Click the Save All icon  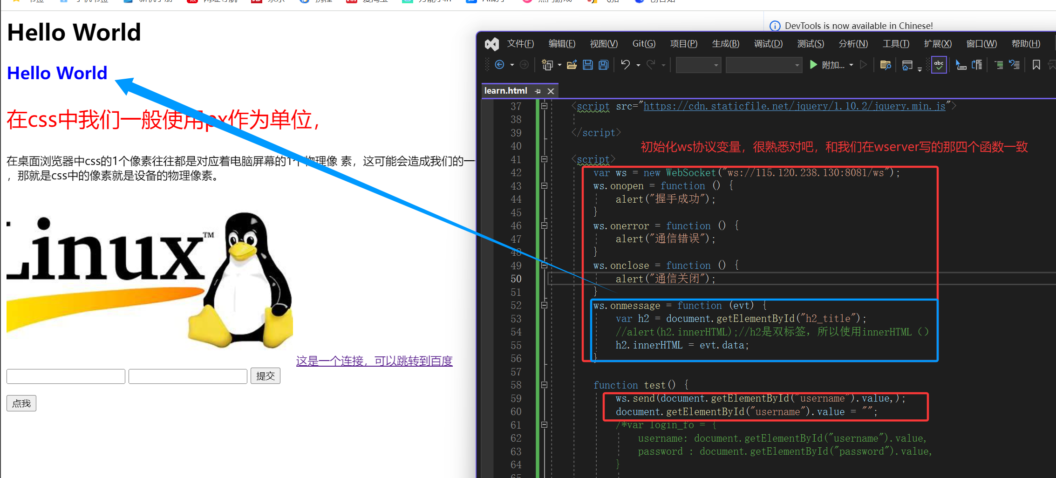pos(604,65)
